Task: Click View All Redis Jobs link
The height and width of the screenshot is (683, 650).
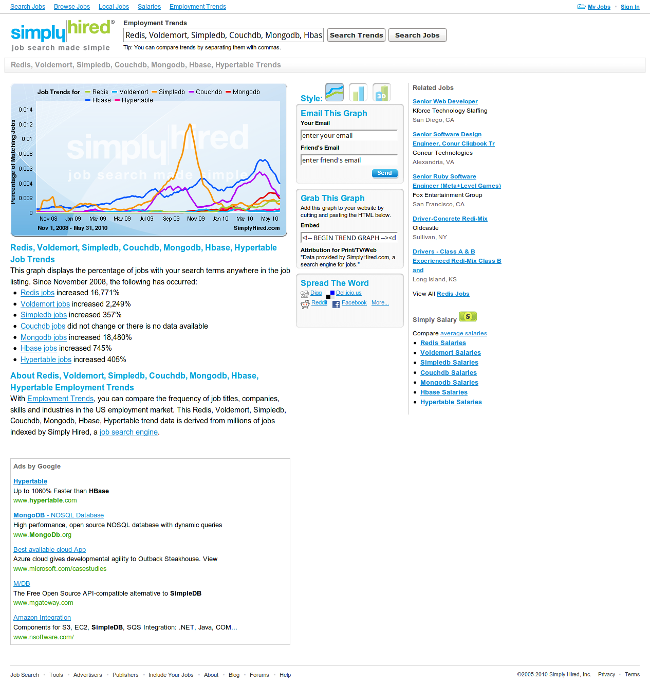Action: pyautogui.click(x=453, y=294)
